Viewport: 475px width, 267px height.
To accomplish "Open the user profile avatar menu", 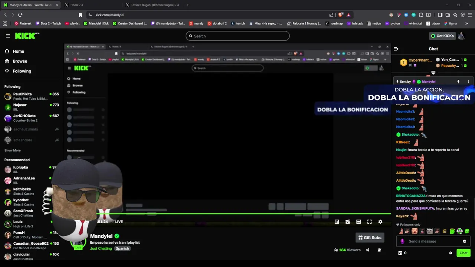I will (x=461, y=36).
